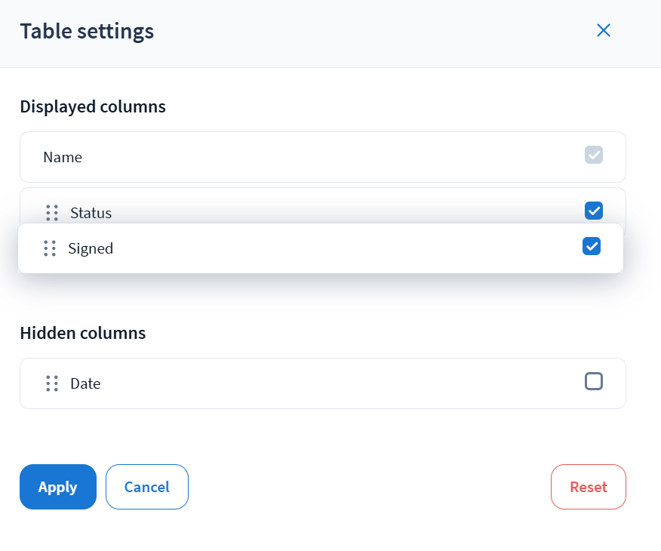Image resolution: width=661 pixels, height=551 pixels.
Task: Click the Displayed columns heading
Action: pyautogui.click(x=93, y=106)
